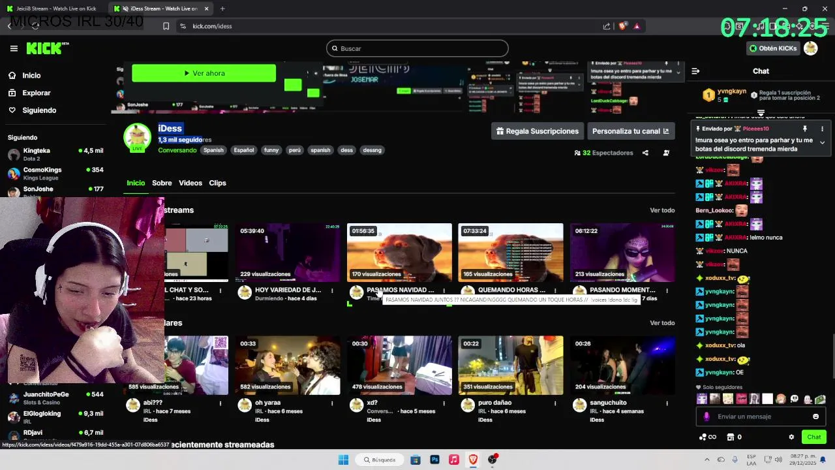Viewport: 835px width, 470px height.
Task: Select the Inicio channel tab
Action: click(136, 183)
